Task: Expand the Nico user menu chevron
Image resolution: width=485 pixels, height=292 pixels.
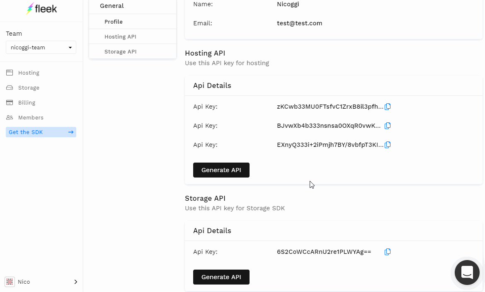Action: tap(75, 282)
